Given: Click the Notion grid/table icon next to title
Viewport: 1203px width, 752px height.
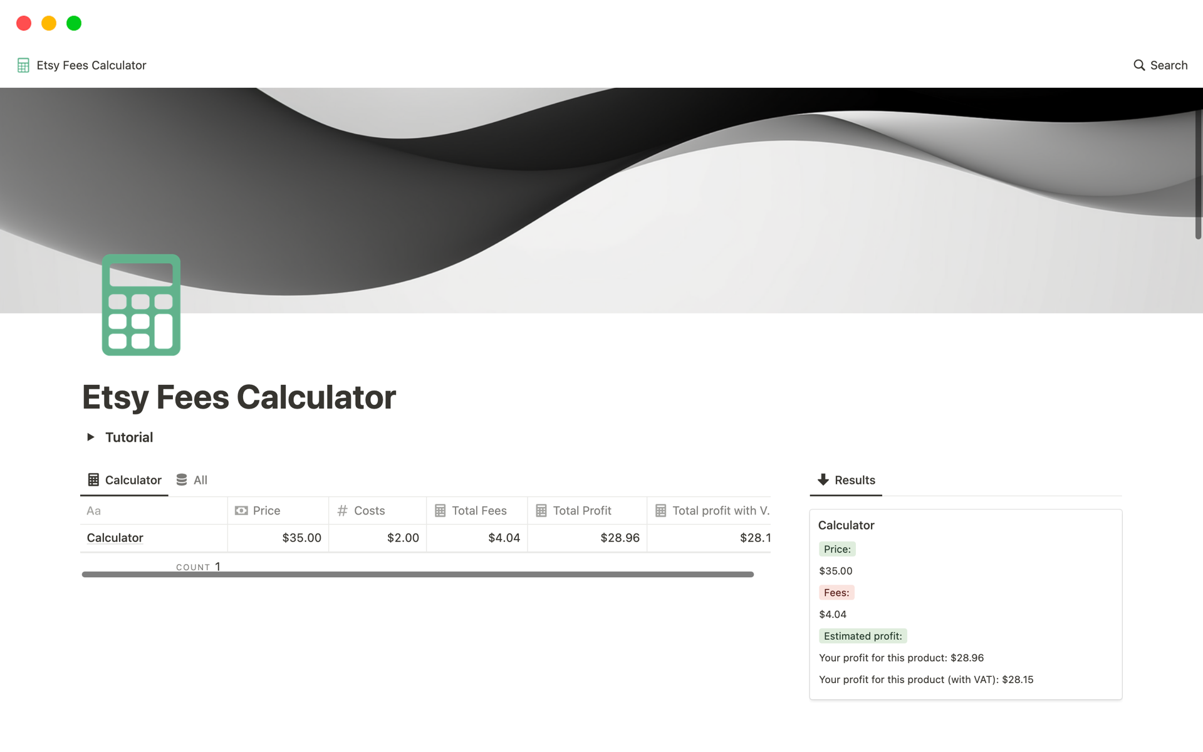Looking at the screenshot, I should tap(23, 65).
